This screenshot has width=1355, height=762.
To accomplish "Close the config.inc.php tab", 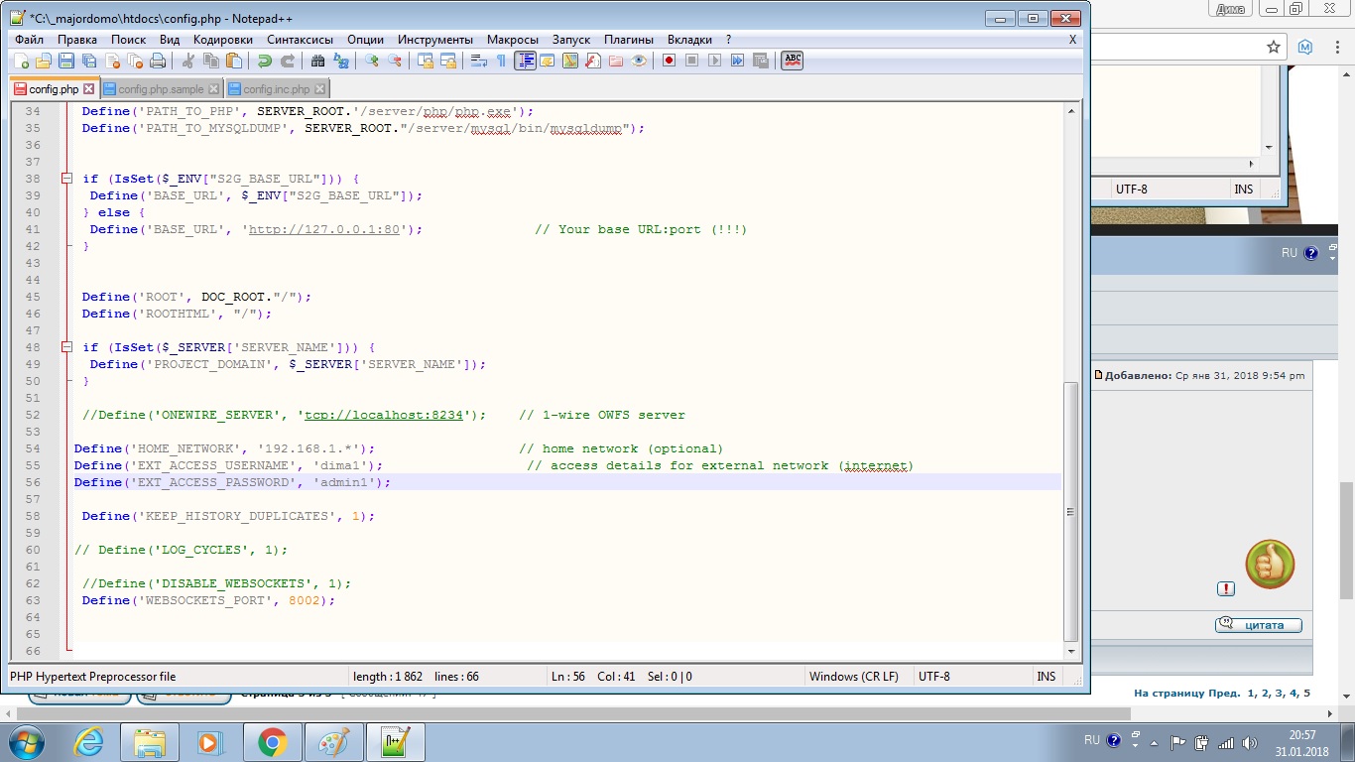I will (x=318, y=89).
